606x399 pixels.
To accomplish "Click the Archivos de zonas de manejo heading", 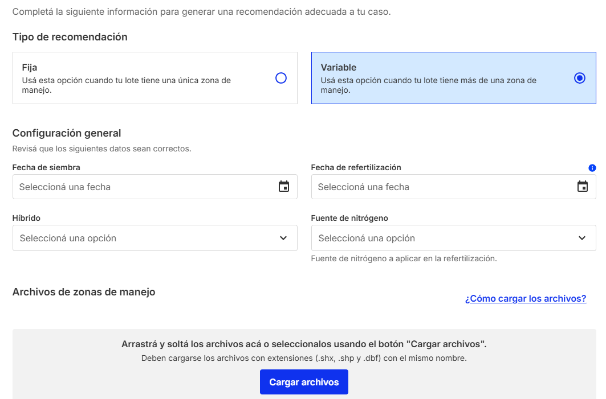I will click(x=84, y=292).
